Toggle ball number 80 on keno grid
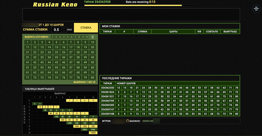Screen dimensions: 262x136 93,77
